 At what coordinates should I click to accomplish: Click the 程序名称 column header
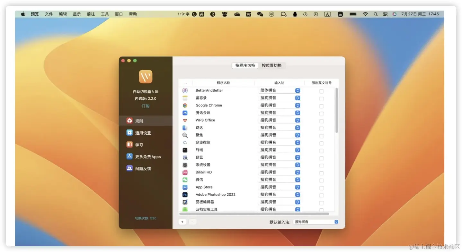(224, 83)
